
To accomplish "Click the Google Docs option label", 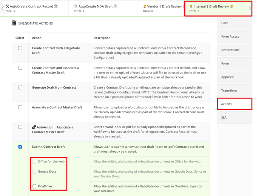I will click(x=47, y=171).
